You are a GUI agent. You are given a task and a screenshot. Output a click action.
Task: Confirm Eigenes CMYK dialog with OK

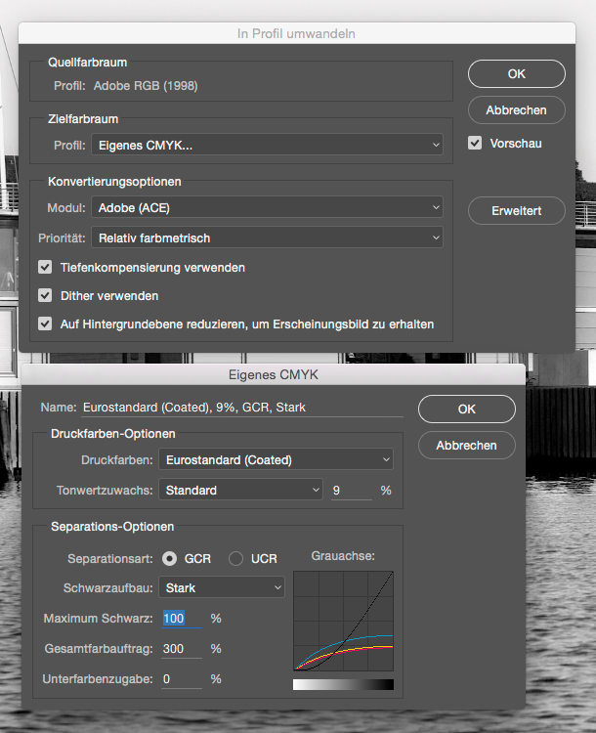pyautogui.click(x=466, y=409)
